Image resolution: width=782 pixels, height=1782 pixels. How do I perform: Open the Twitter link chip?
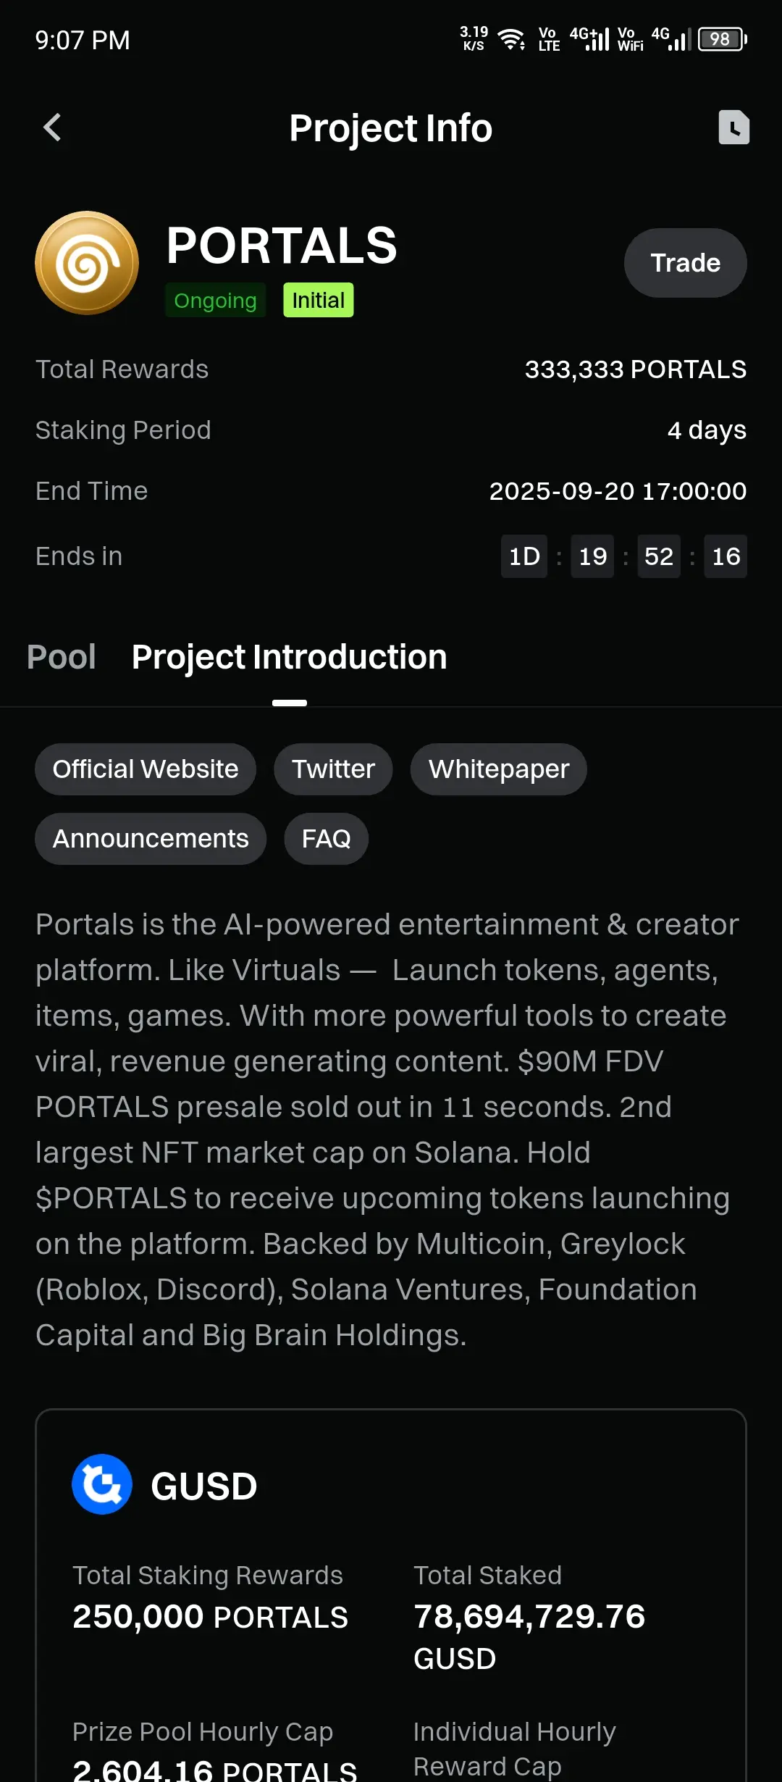333,769
